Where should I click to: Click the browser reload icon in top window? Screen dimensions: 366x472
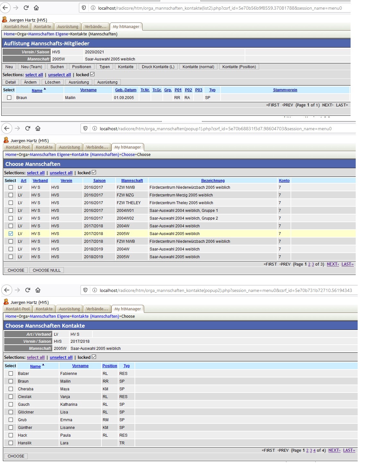[26, 8]
